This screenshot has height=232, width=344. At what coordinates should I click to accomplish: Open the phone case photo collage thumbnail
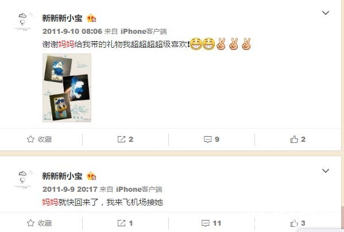pos(67,88)
